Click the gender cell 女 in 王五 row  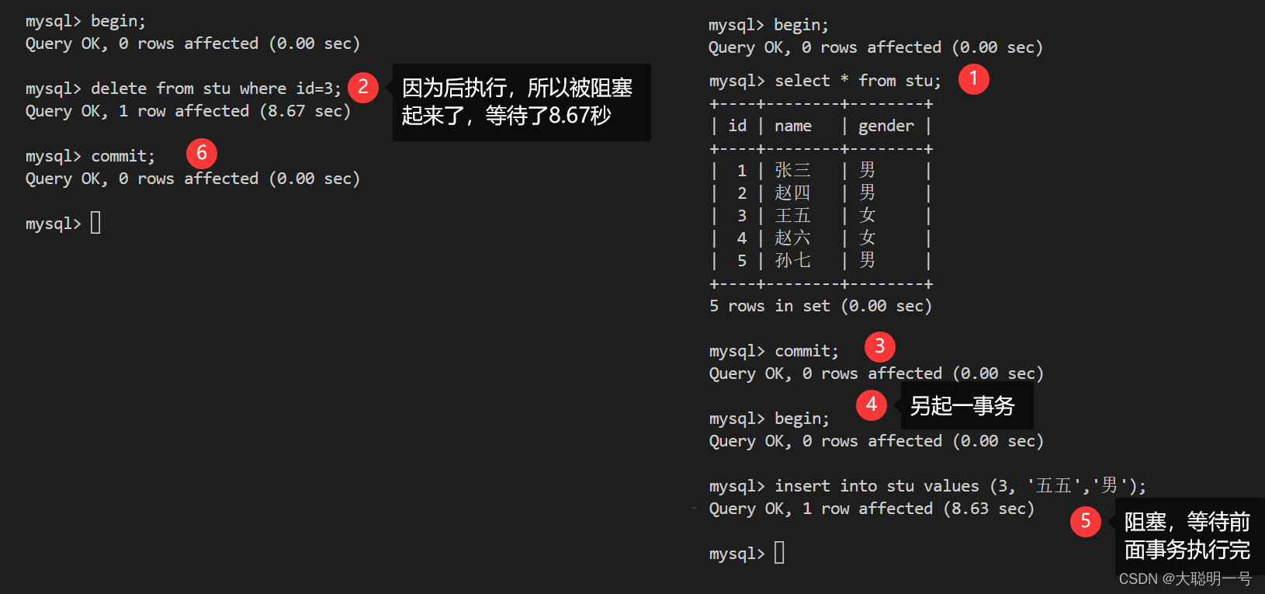(868, 215)
